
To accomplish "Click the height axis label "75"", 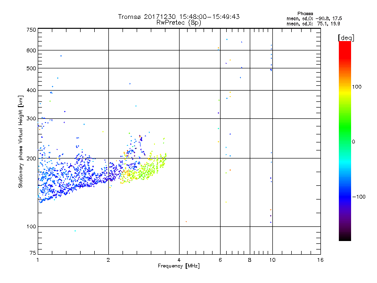I will coord(33,253).
